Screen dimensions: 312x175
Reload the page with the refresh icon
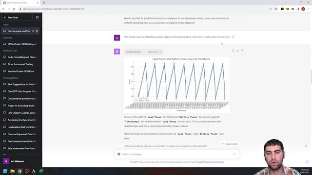[x=14, y=9]
